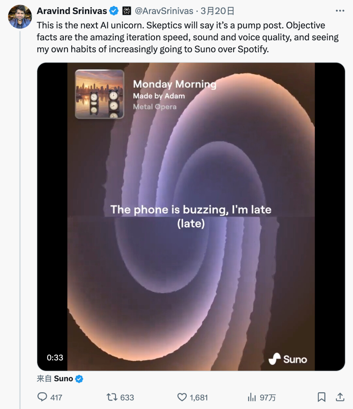Click the Perplexity affiliation badge icon
Image resolution: width=353 pixels, height=409 pixels.
(x=126, y=11)
